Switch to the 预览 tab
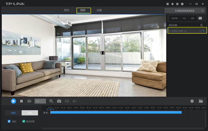208x131 pixels. [67, 10]
